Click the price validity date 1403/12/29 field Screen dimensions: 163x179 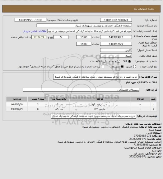116,44
